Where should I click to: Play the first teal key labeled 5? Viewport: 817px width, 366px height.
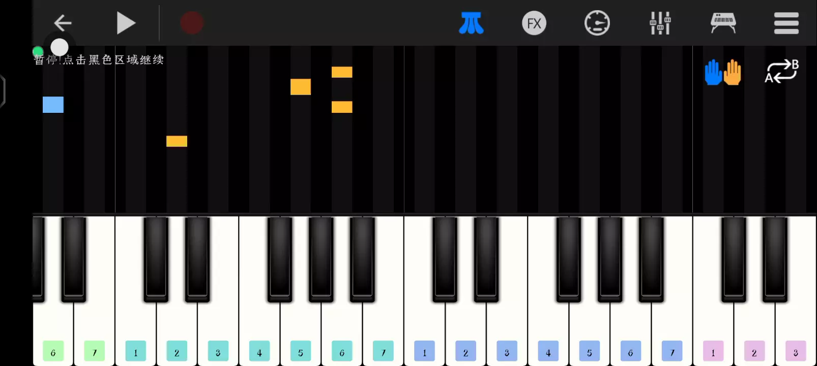coord(301,351)
